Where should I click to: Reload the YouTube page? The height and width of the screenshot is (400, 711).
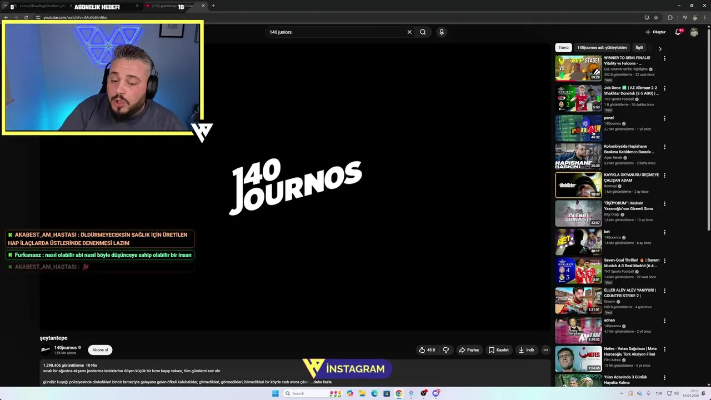[26, 17]
